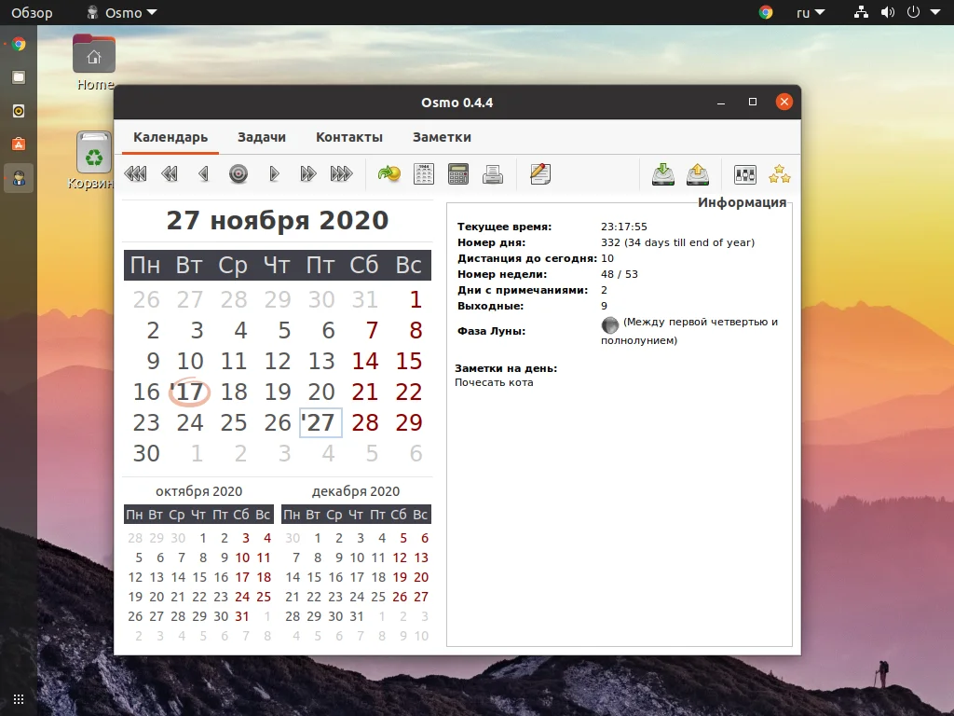Viewport: 954px width, 716px height.
Task: Launch Chrome from the dock
Action: coord(19,44)
